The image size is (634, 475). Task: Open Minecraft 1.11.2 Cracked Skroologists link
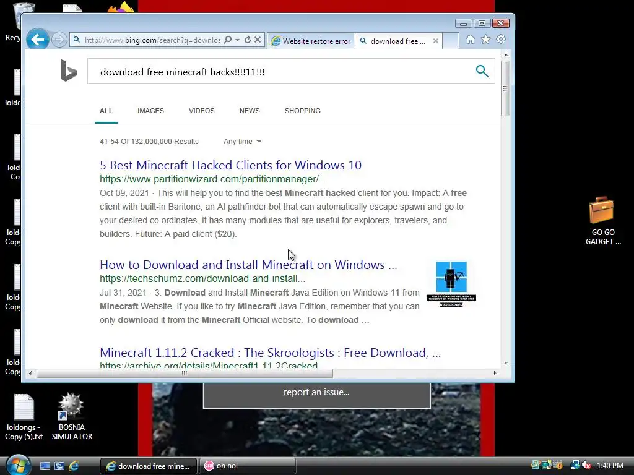[x=270, y=353]
